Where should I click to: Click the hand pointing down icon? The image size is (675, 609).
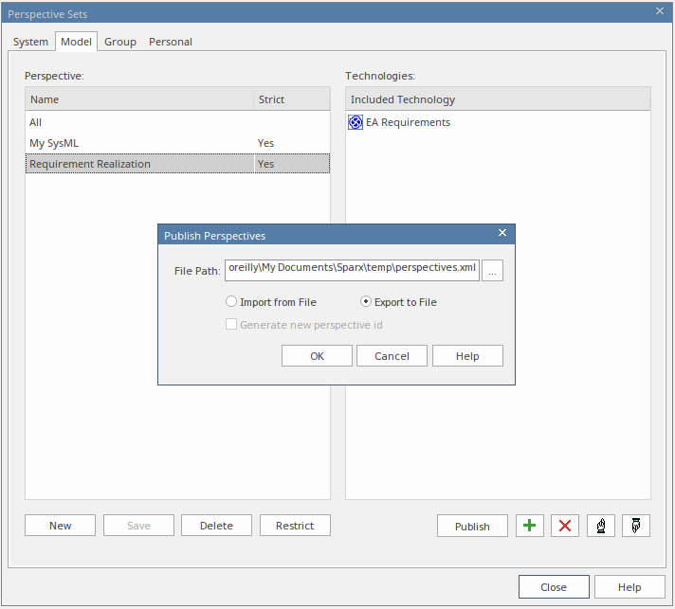[x=636, y=526]
